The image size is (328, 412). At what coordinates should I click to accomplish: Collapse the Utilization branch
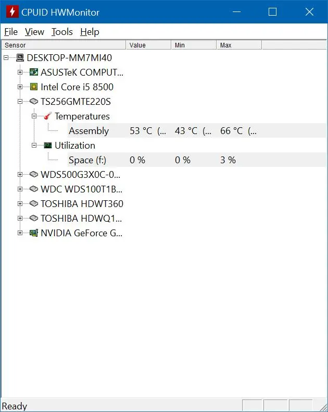[x=34, y=146]
